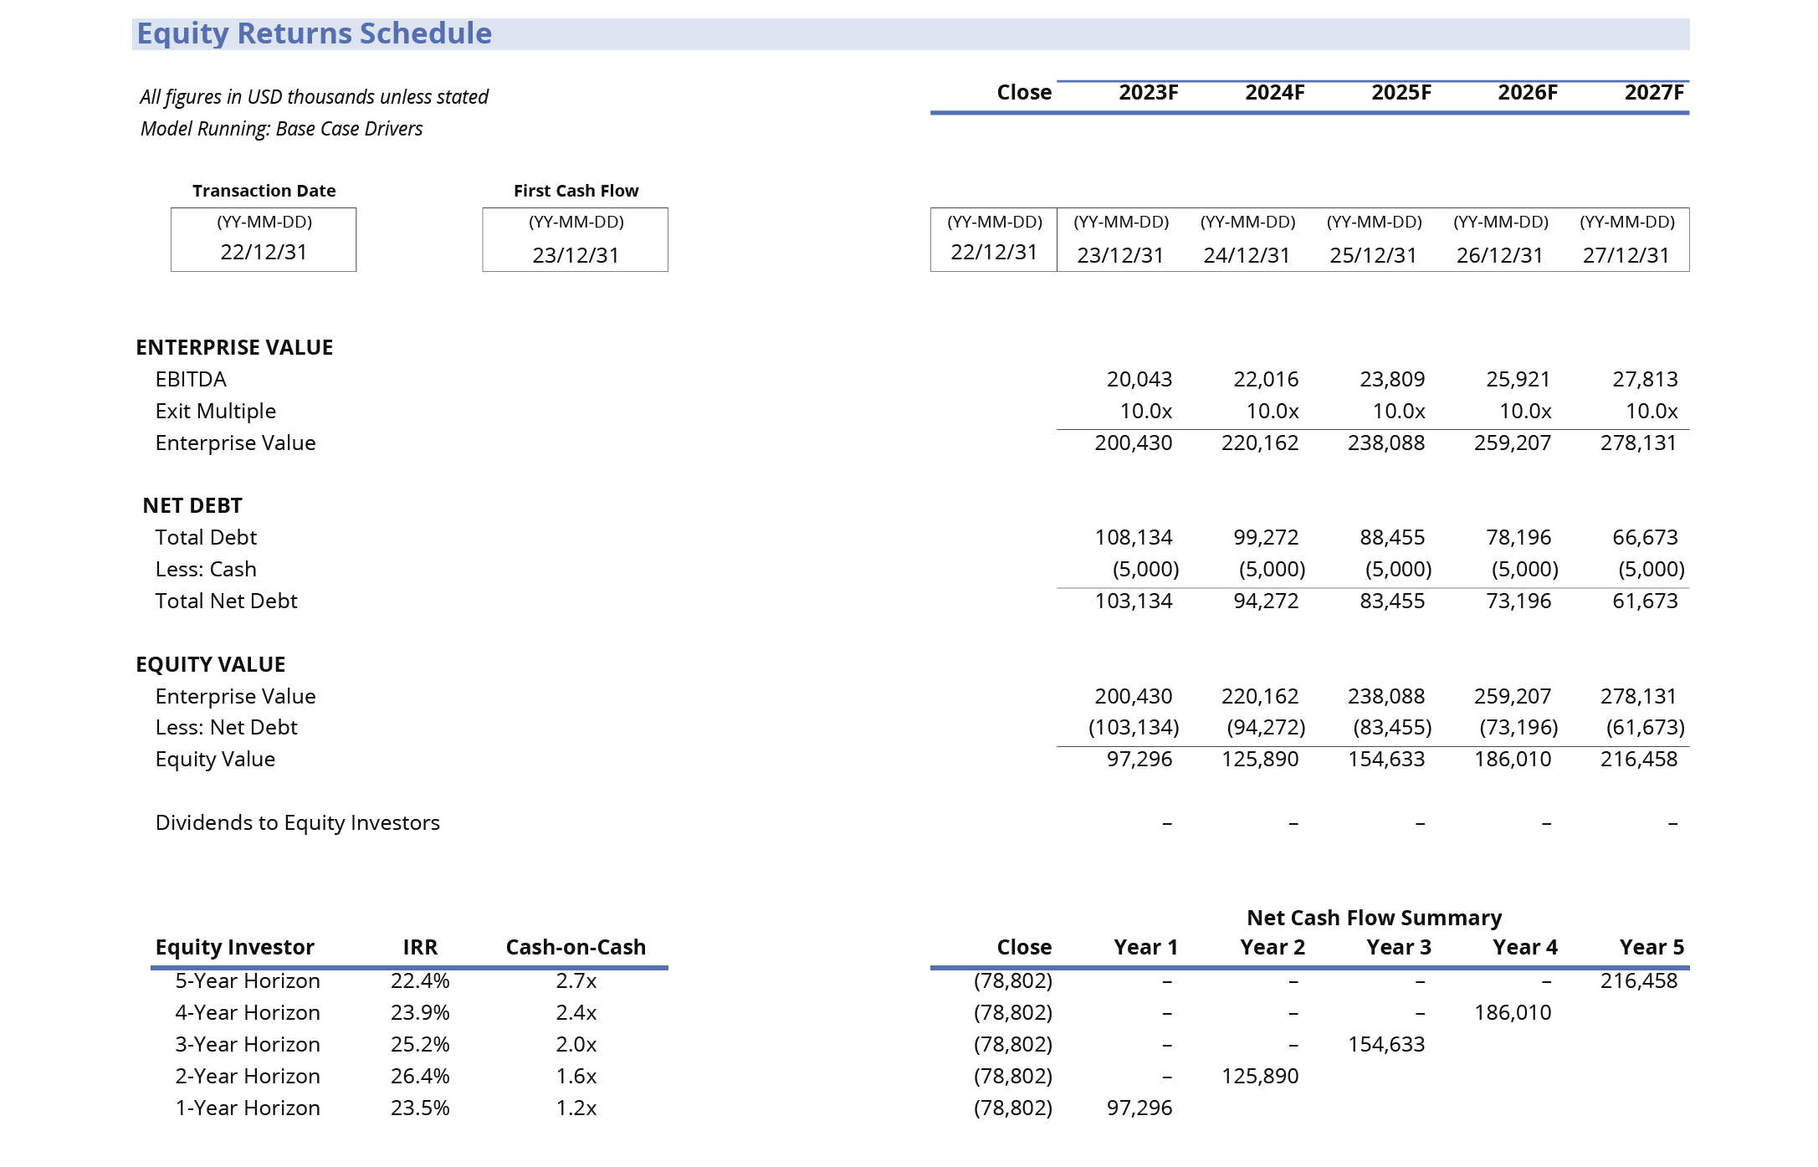Click the First Cash Flow date 23/12/31
This screenshot has width=1818, height=1167.
pyautogui.click(x=576, y=254)
